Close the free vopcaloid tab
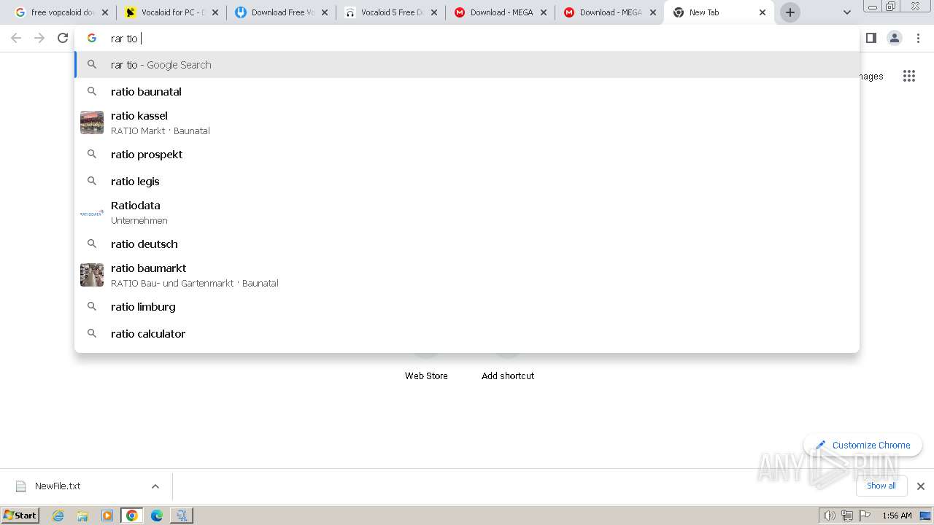This screenshot has width=934, height=525. coord(106,12)
